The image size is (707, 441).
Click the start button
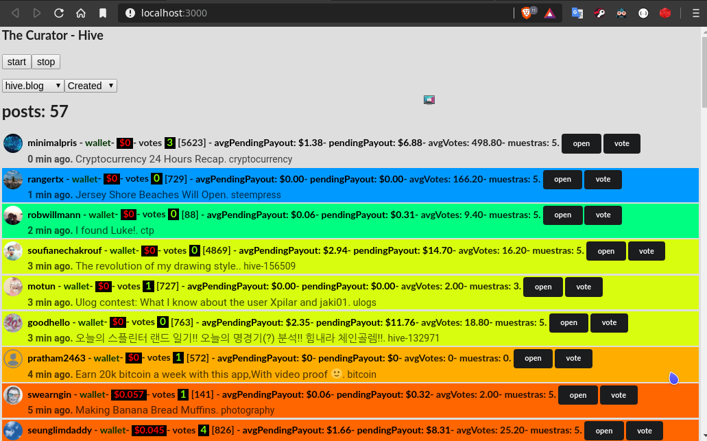pos(16,62)
